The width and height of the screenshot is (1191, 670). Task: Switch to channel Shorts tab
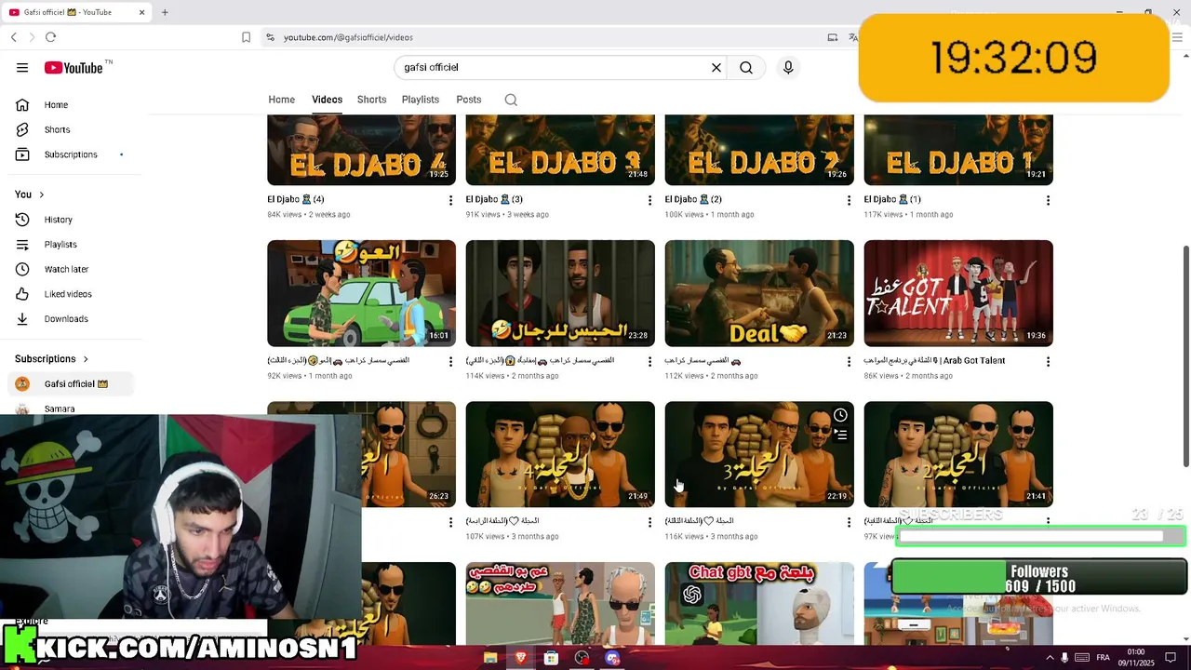[x=371, y=100]
